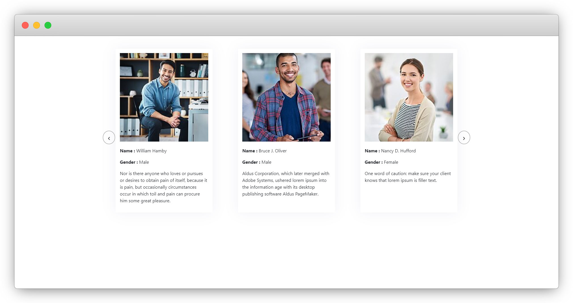Image resolution: width=573 pixels, height=303 pixels.
Task: Click the Female gender value
Action: pyautogui.click(x=391, y=162)
